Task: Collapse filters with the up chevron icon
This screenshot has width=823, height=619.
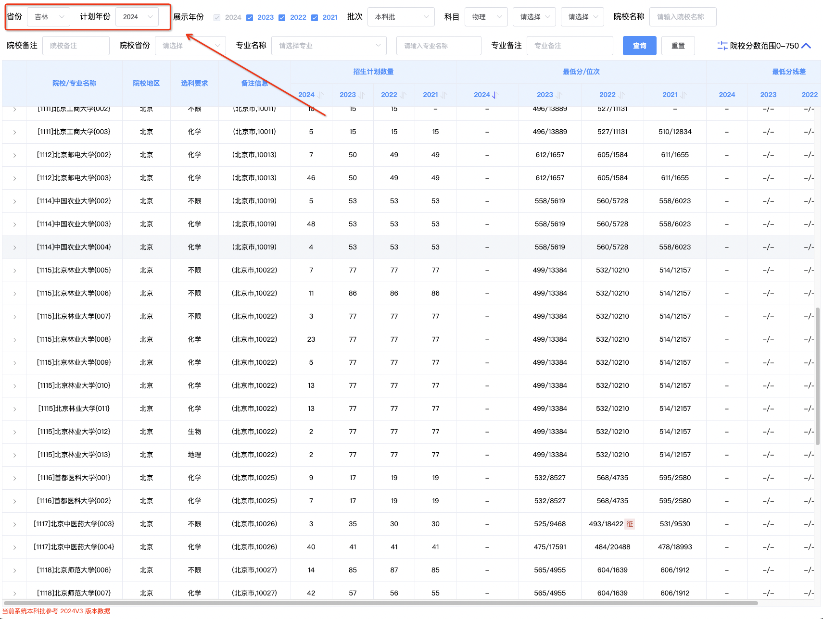Action: point(807,46)
